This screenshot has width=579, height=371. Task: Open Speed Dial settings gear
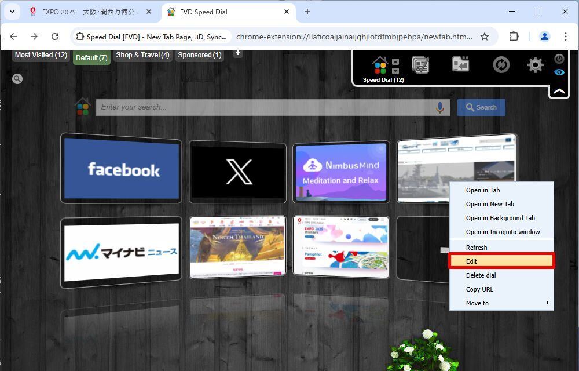click(535, 65)
